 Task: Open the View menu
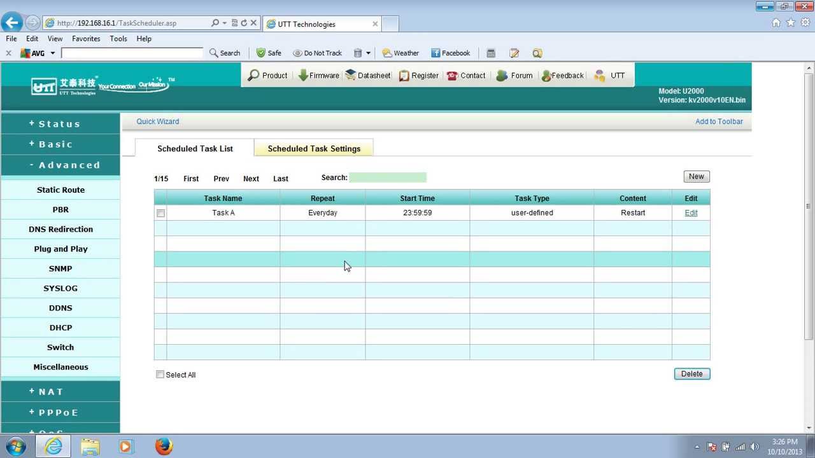(55, 39)
